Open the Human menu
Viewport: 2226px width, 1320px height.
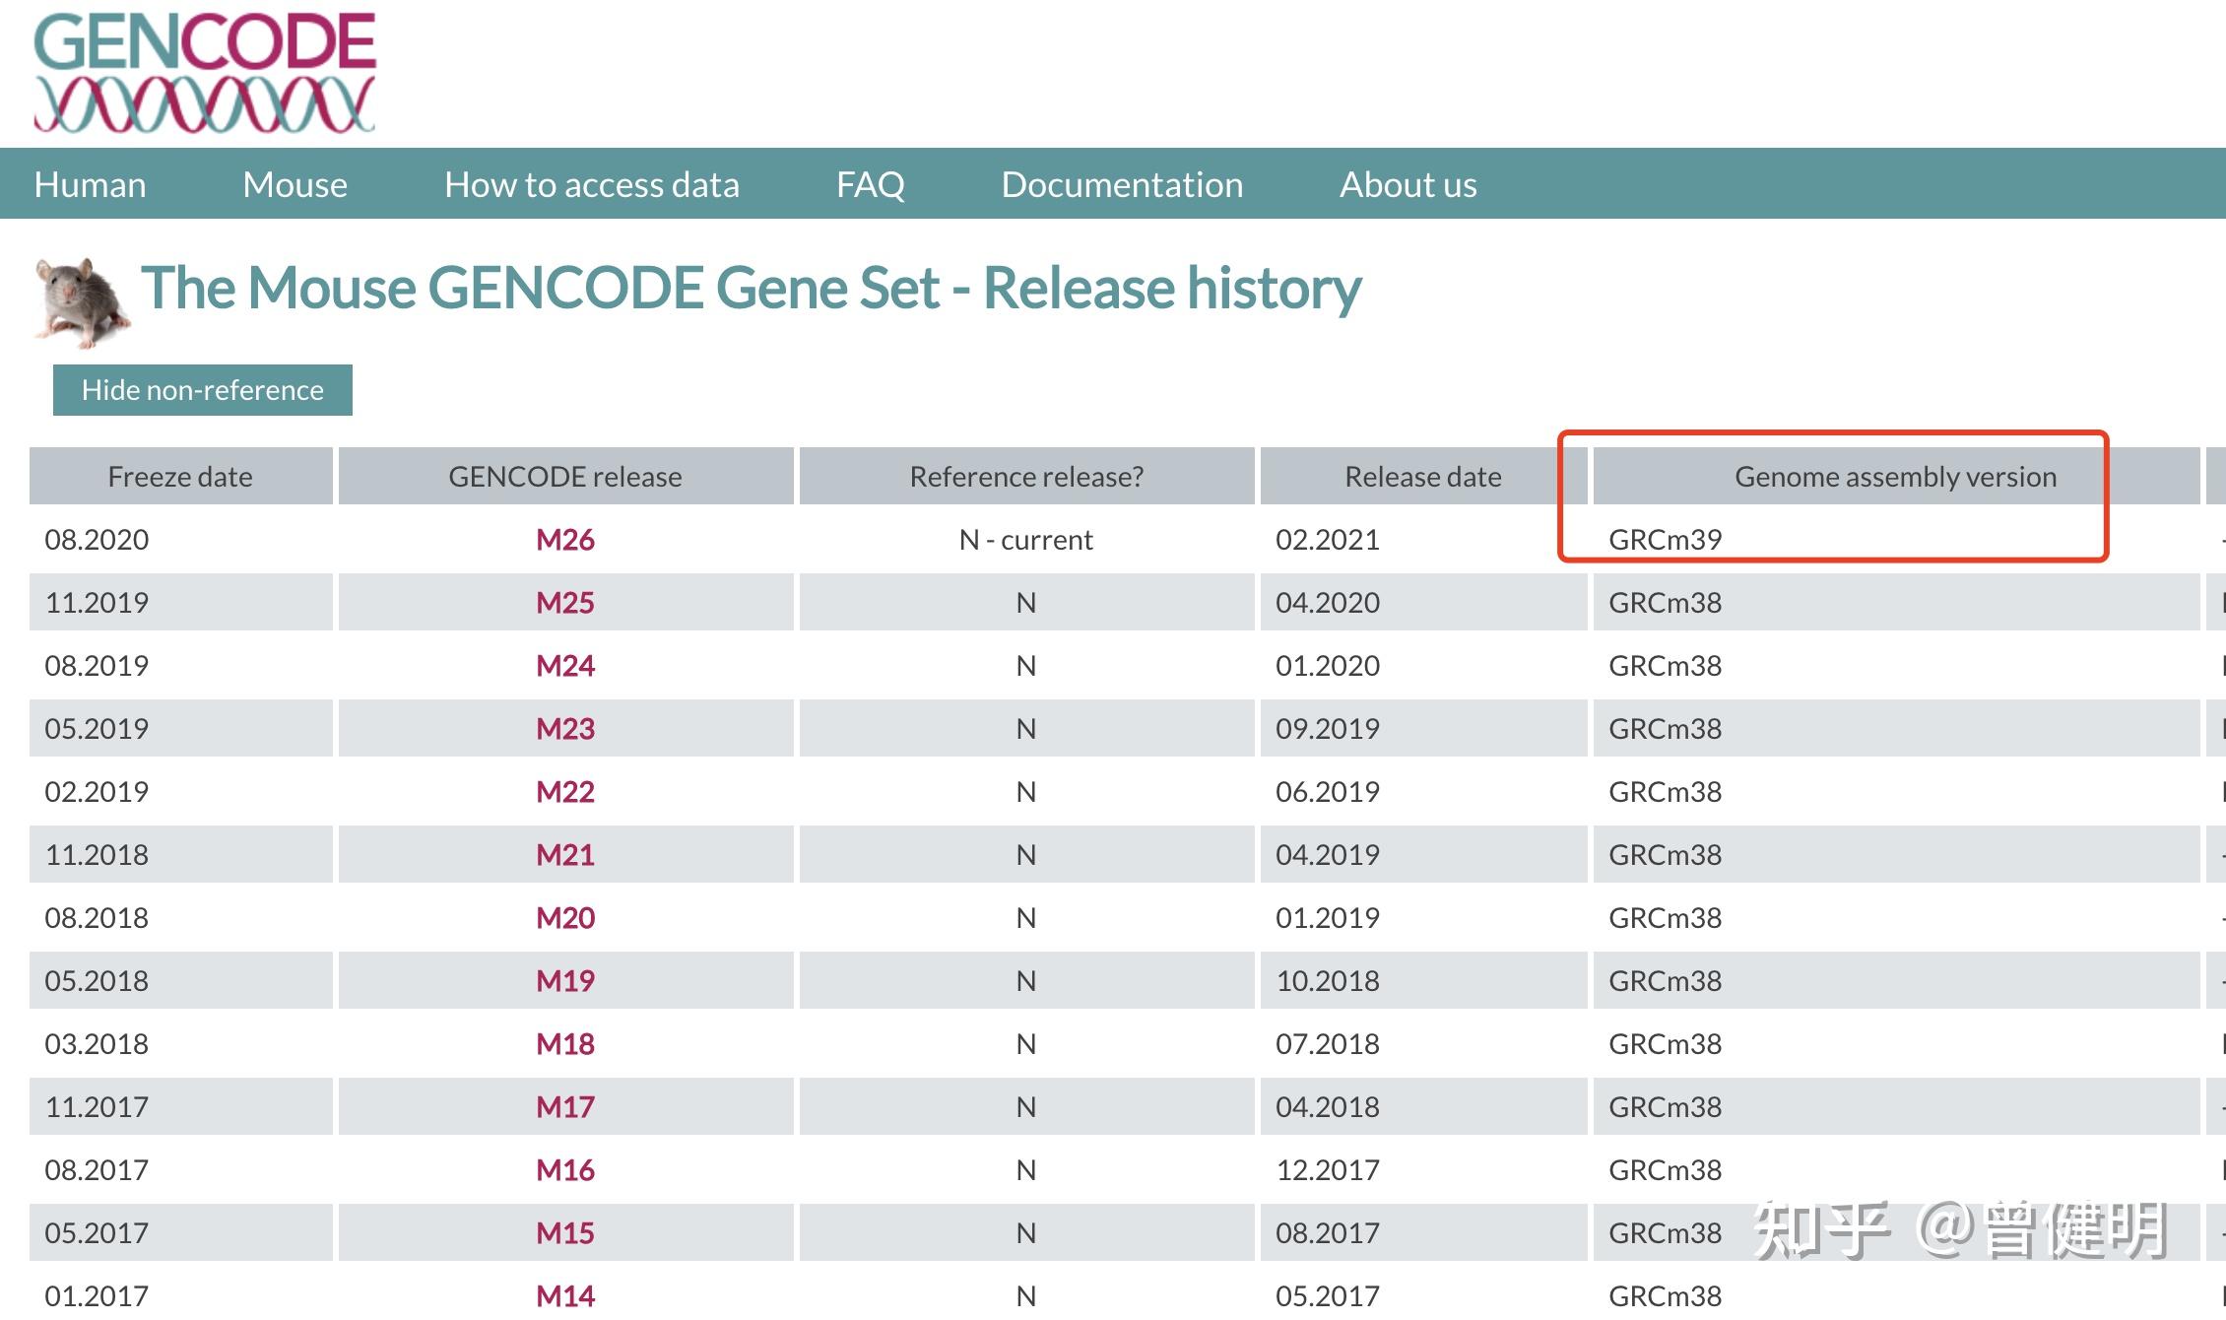[90, 184]
